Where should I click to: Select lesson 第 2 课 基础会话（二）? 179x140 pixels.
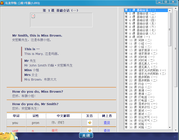146,13
